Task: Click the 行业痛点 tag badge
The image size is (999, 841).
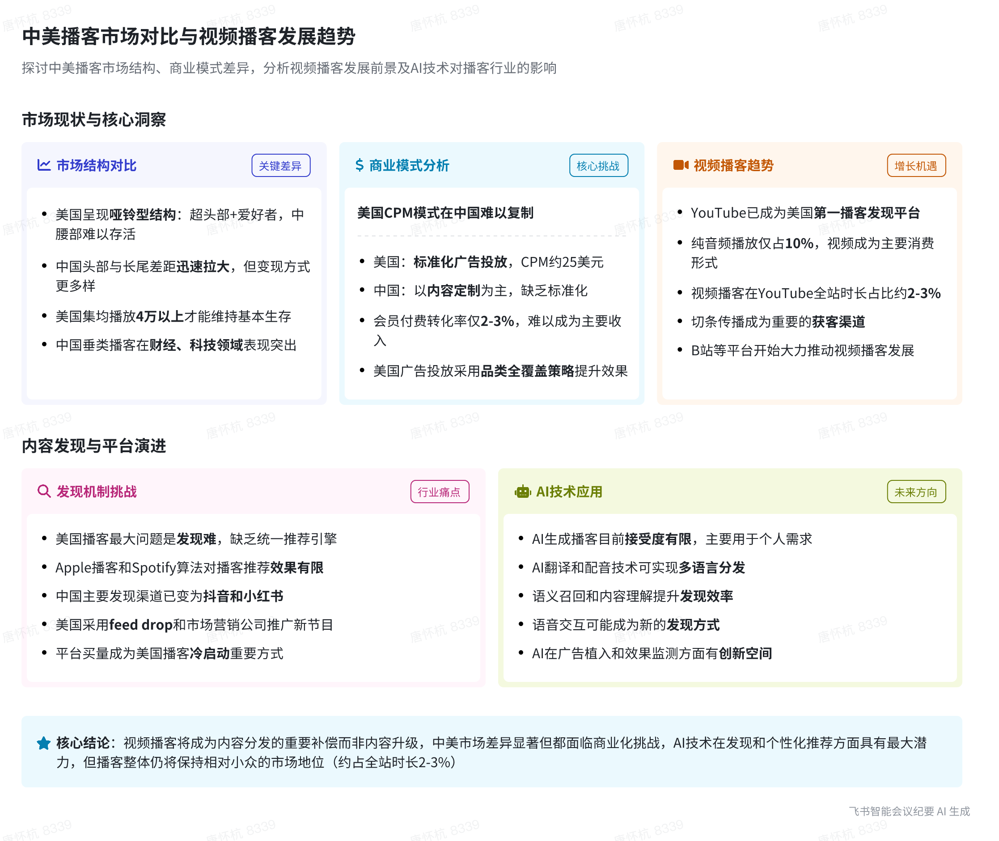Action: point(440,492)
